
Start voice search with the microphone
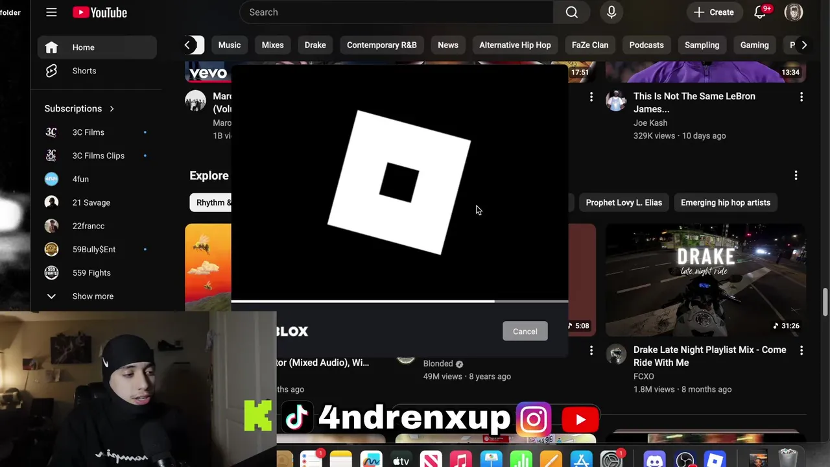(x=611, y=12)
